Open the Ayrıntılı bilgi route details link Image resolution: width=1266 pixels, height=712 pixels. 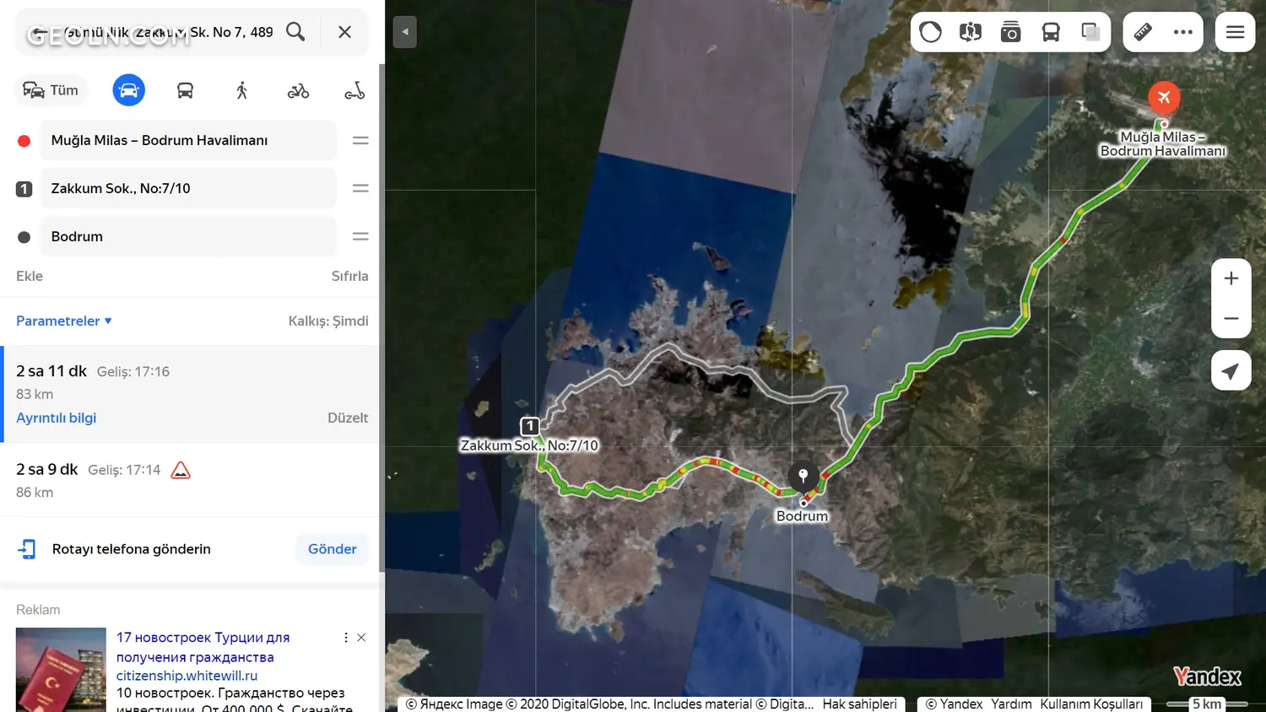coord(57,418)
